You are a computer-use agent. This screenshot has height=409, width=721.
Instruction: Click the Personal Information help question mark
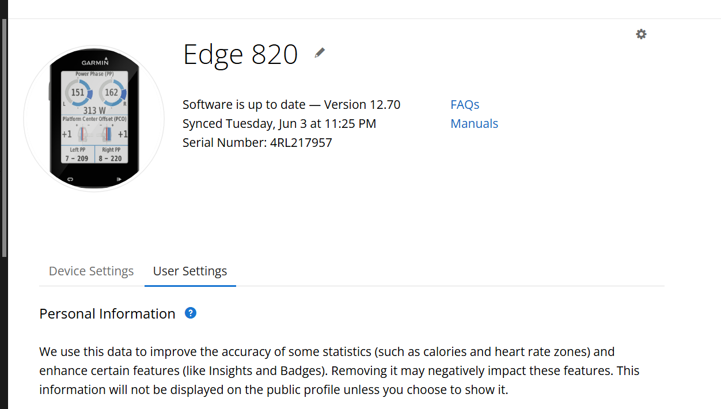(191, 313)
